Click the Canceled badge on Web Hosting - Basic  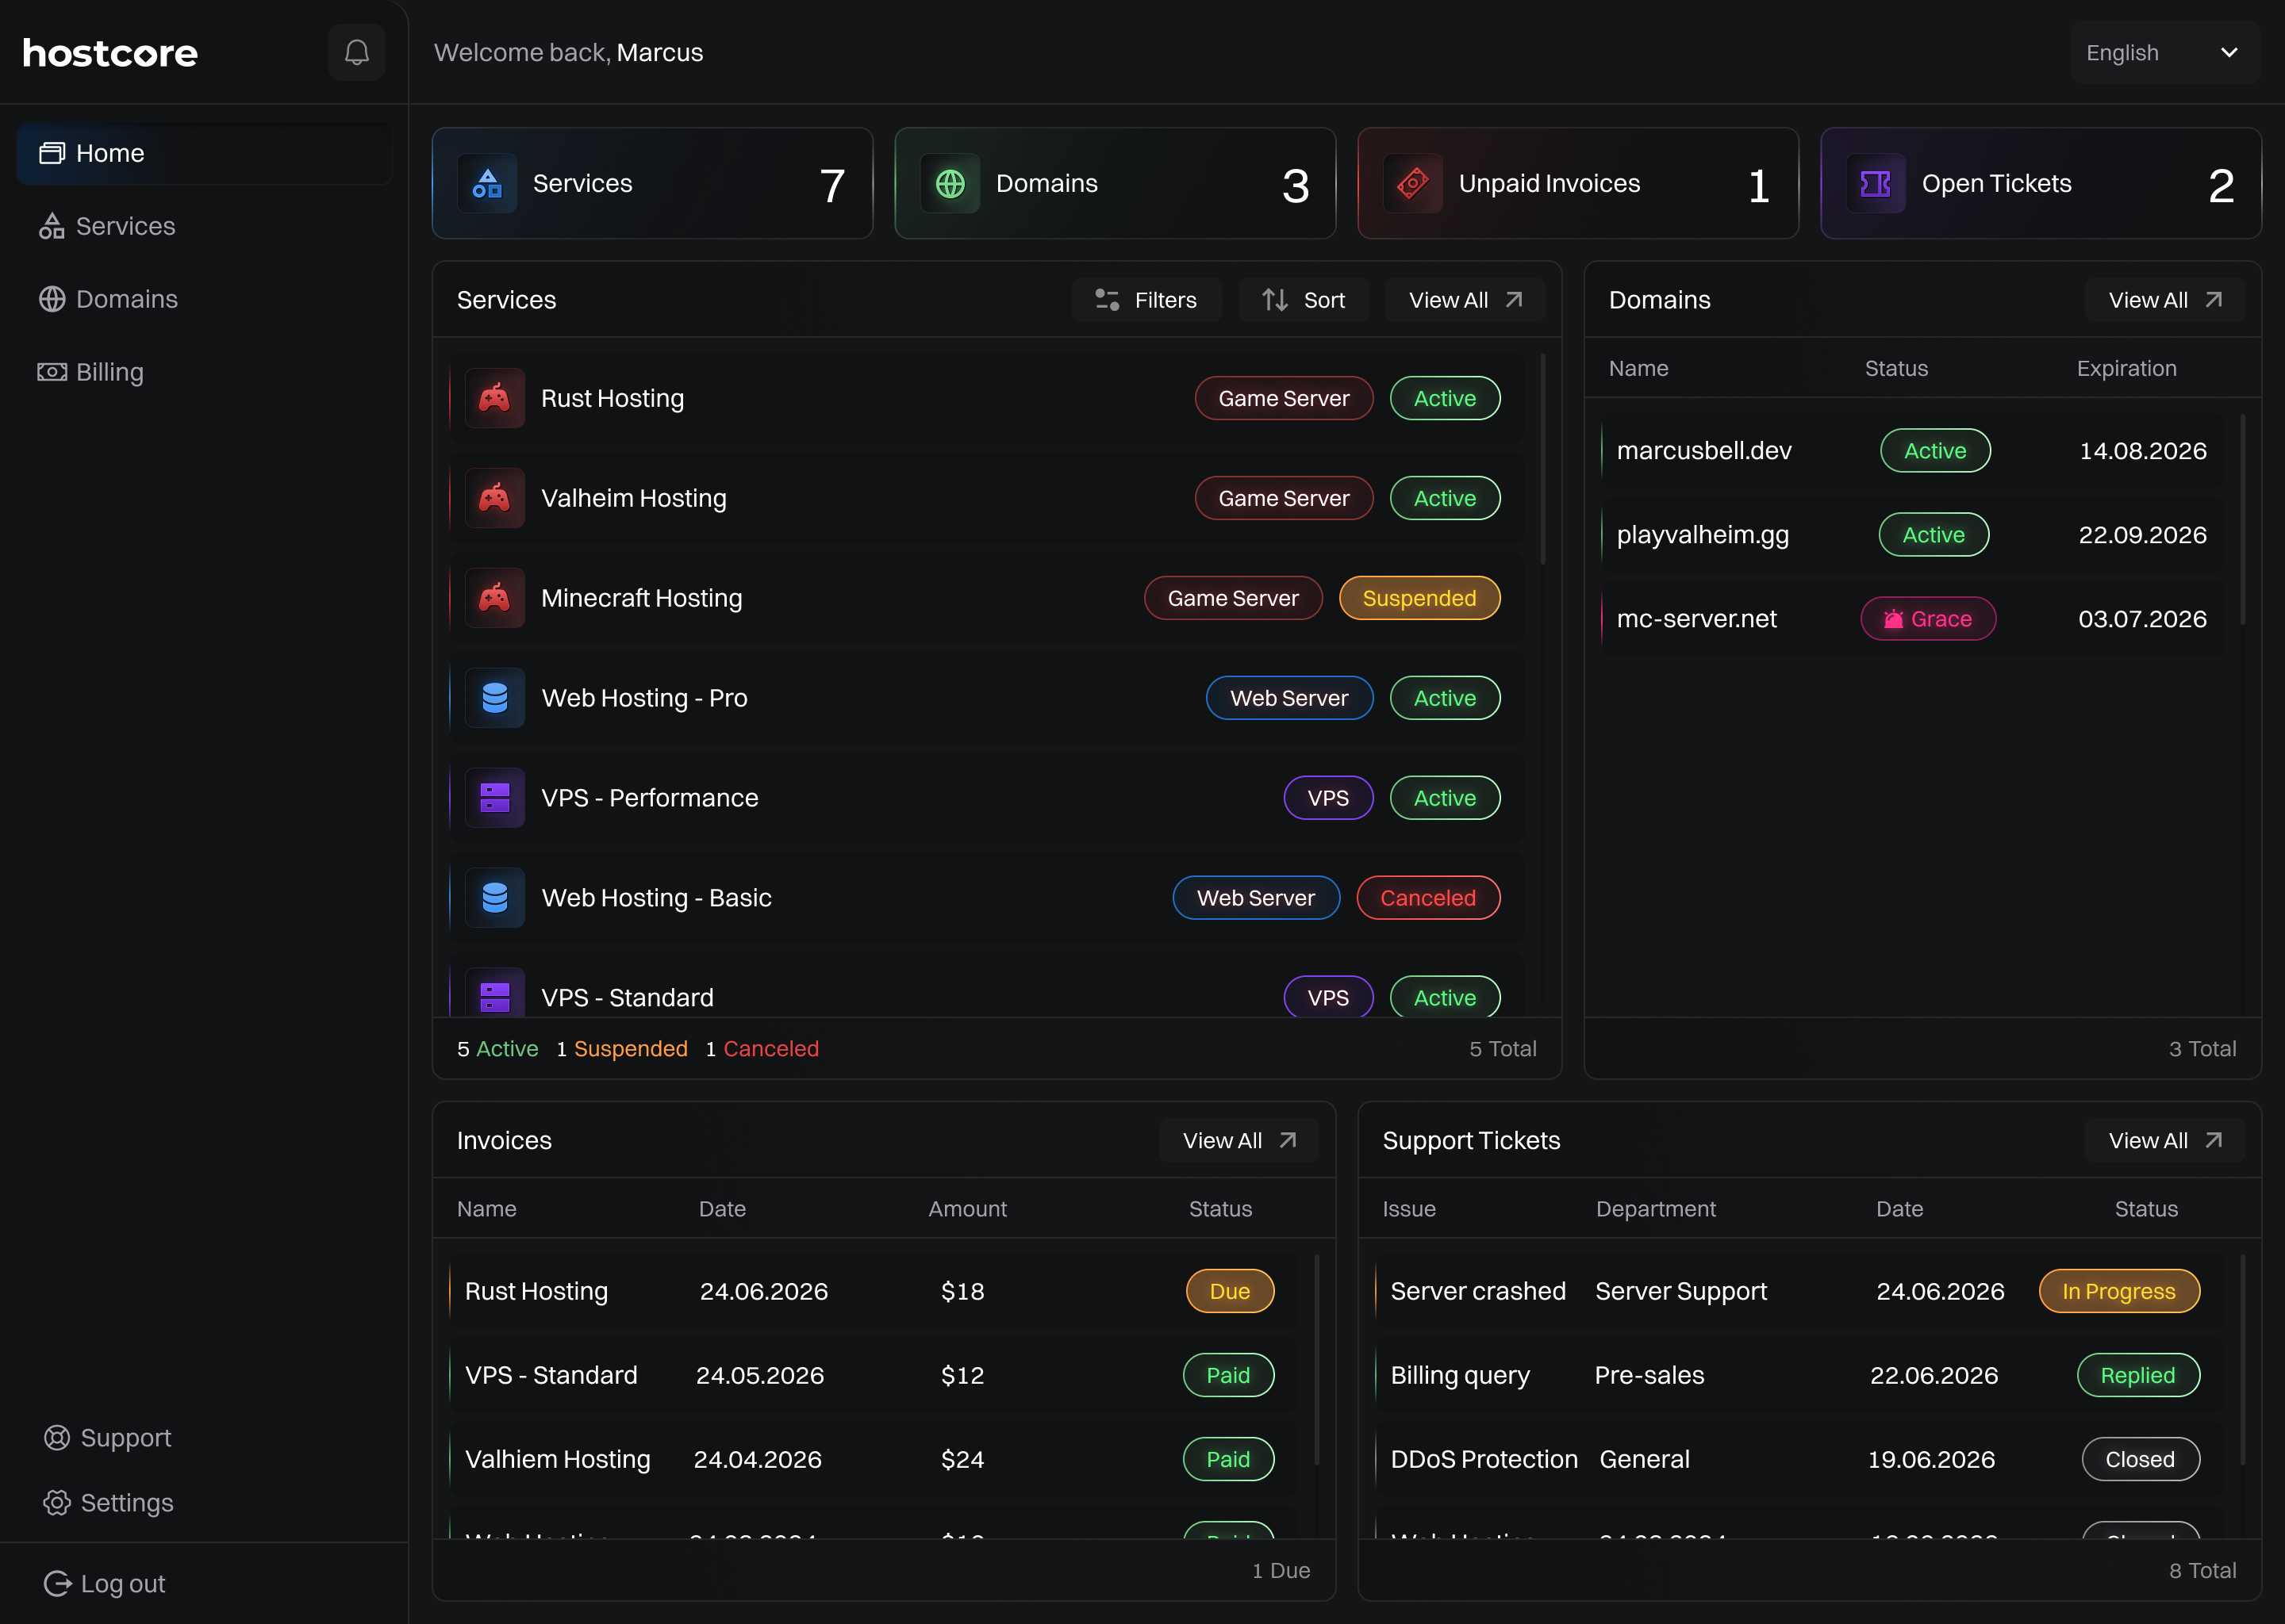pyautogui.click(x=1427, y=898)
